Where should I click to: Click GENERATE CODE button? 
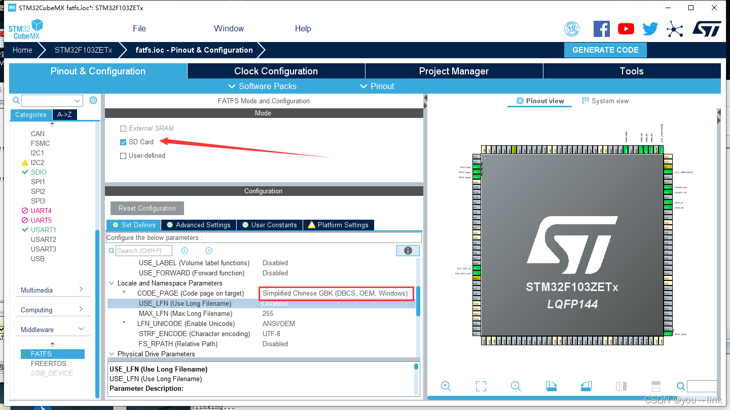(605, 50)
